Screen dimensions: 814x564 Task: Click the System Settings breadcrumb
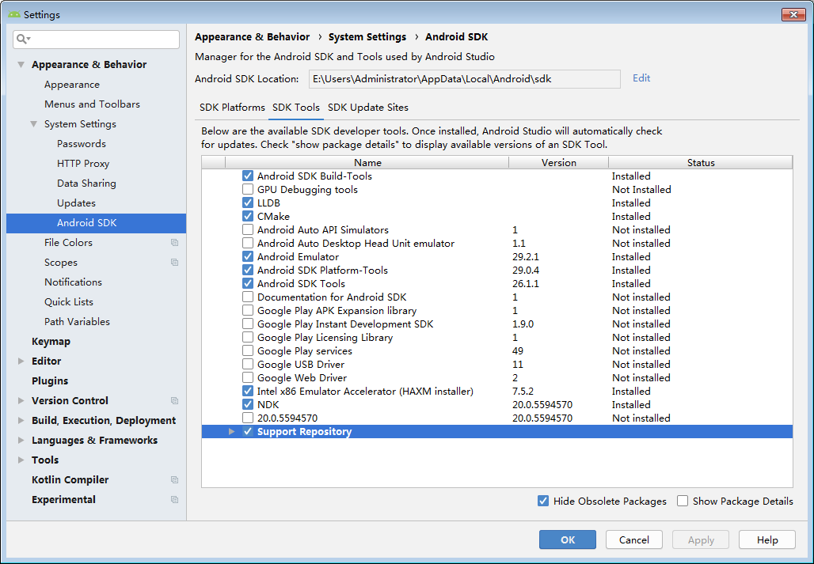click(x=367, y=37)
